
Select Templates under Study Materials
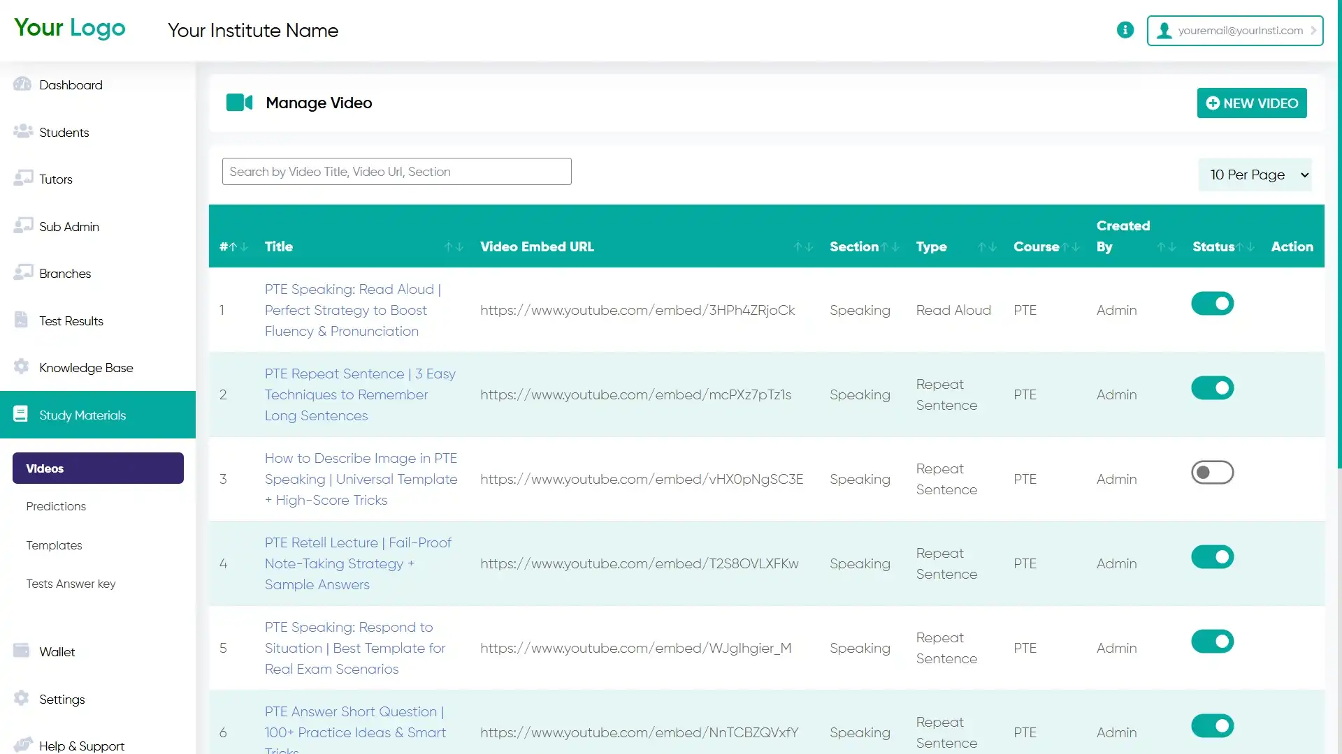55,545
